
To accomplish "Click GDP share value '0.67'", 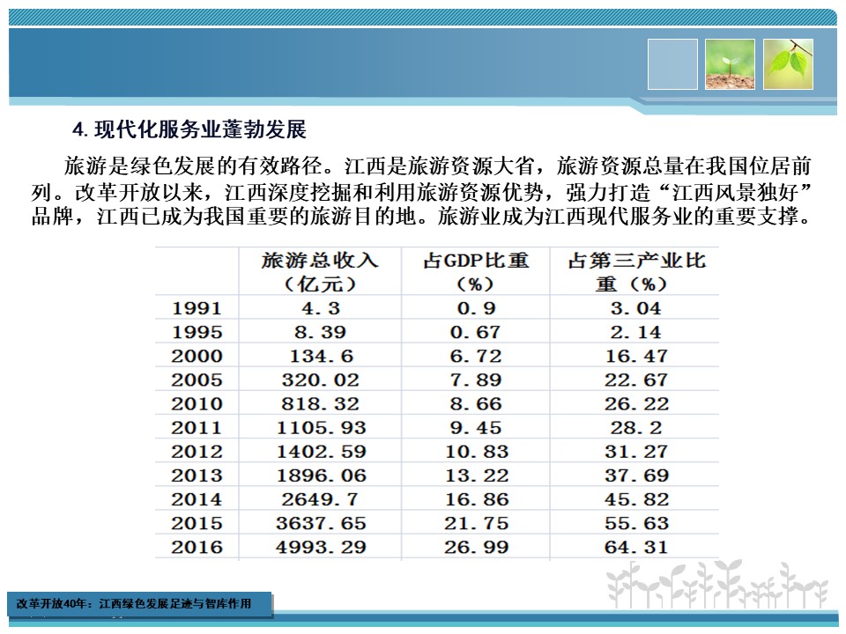I will 475,332.
